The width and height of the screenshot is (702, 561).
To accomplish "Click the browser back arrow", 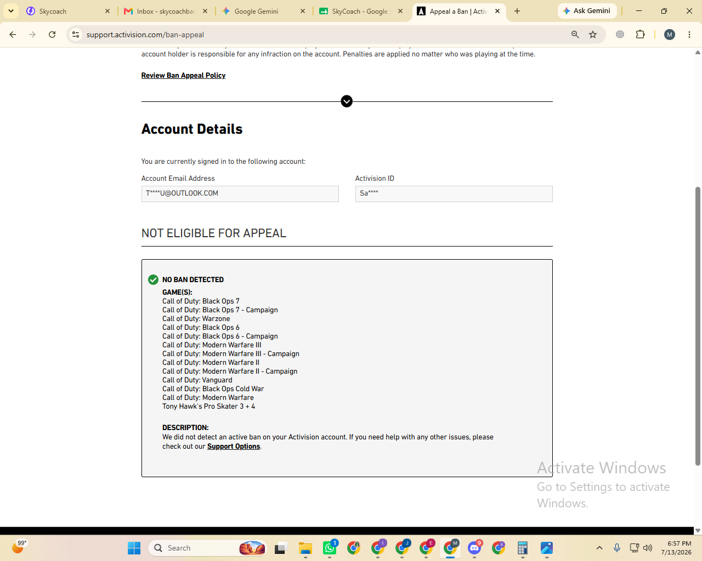I will point(13,35).
